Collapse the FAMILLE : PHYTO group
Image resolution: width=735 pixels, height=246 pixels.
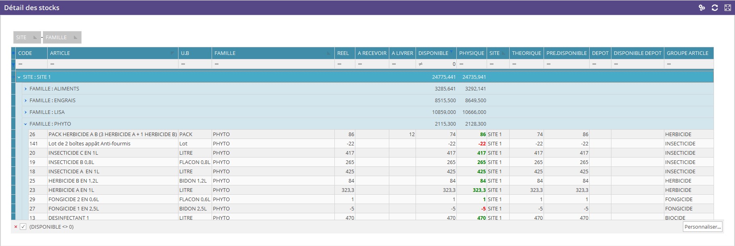tap(25, 124)
